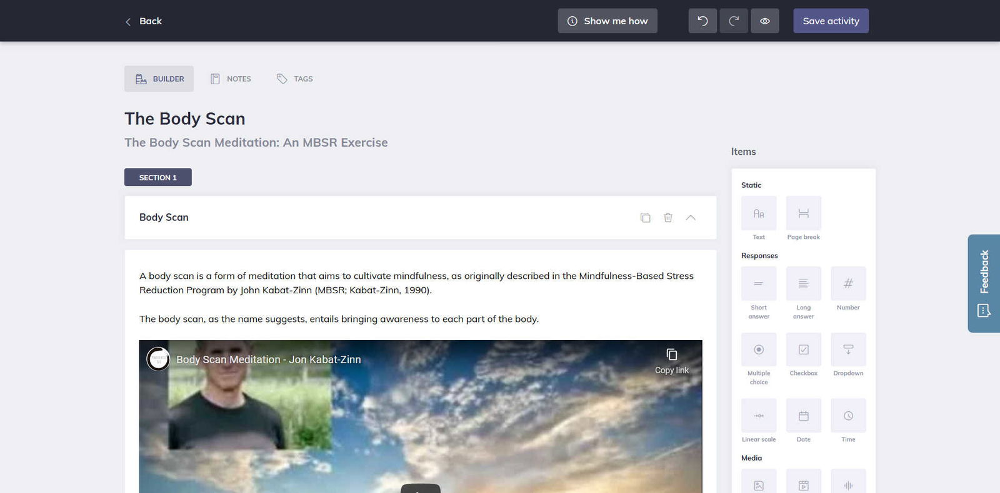The image size is (1000, 493).
Task: Add a Multiple choice item
Action: 759,350
